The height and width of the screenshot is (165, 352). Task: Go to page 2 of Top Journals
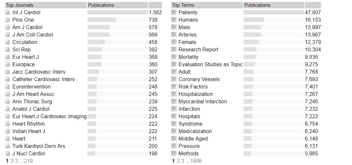(x=12, y=161)
